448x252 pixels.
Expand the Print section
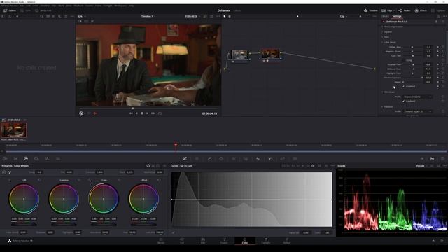[x=386, y=37]
